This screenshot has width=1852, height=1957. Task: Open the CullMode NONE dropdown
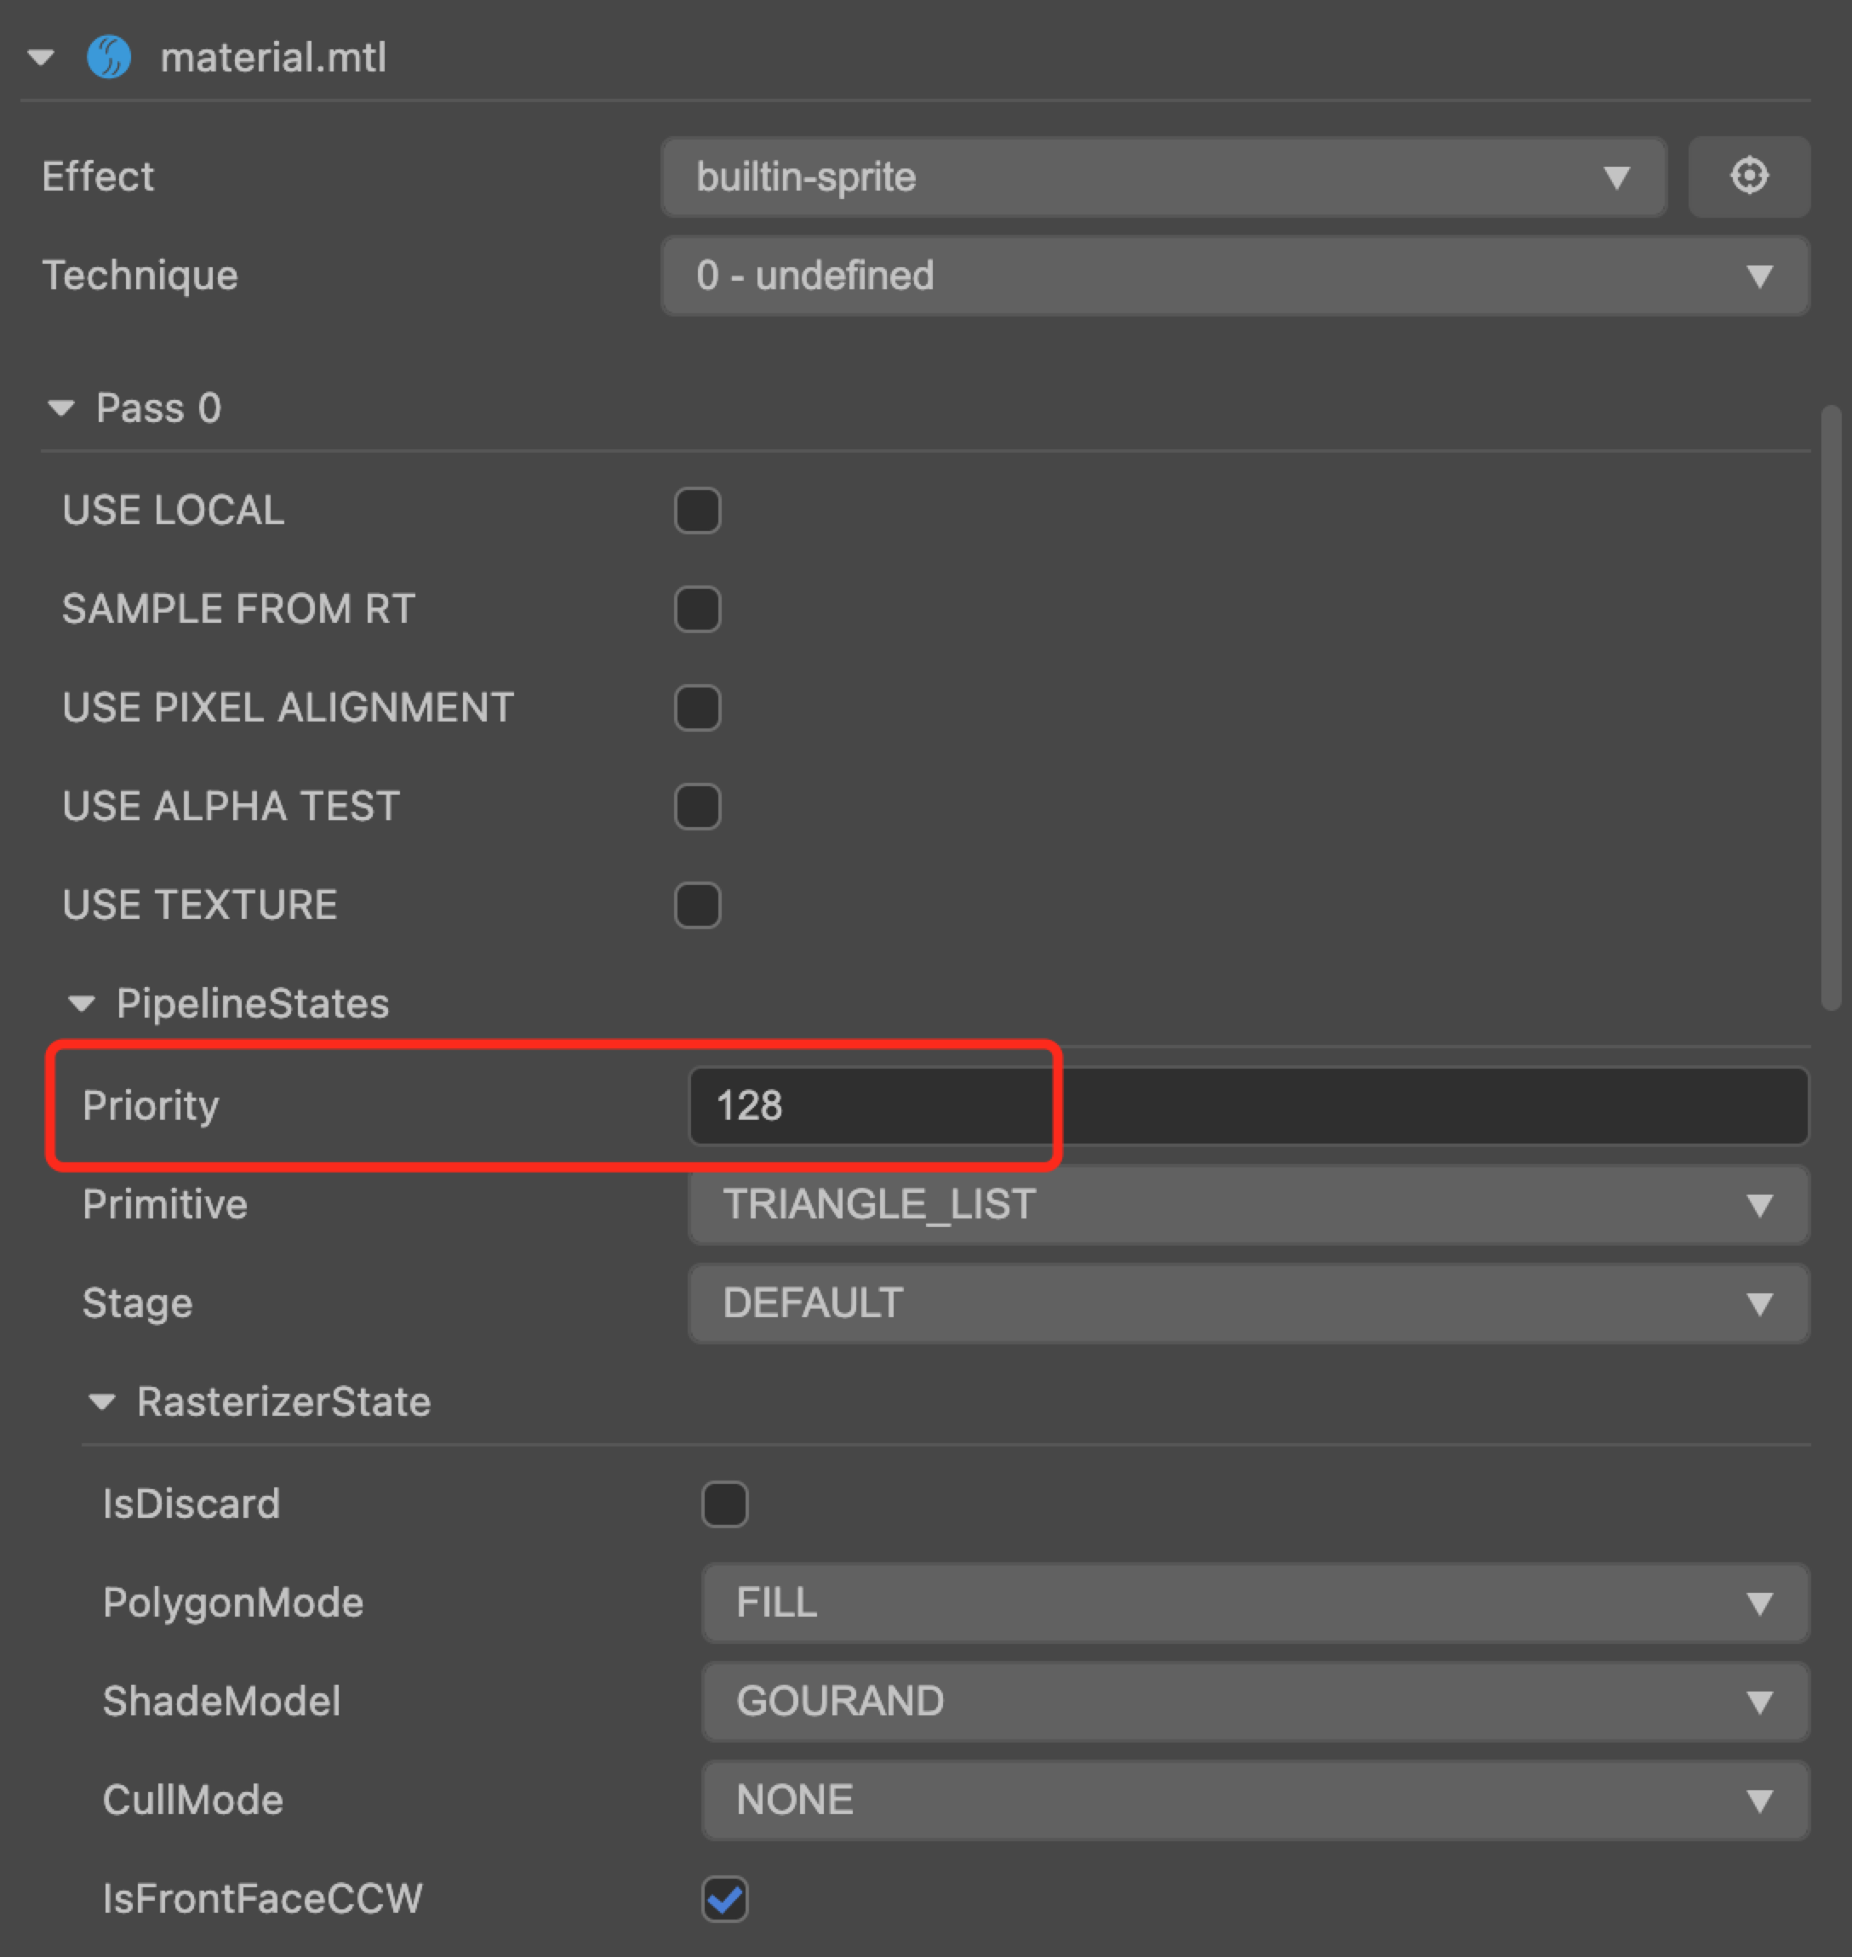(1254, 1800)
